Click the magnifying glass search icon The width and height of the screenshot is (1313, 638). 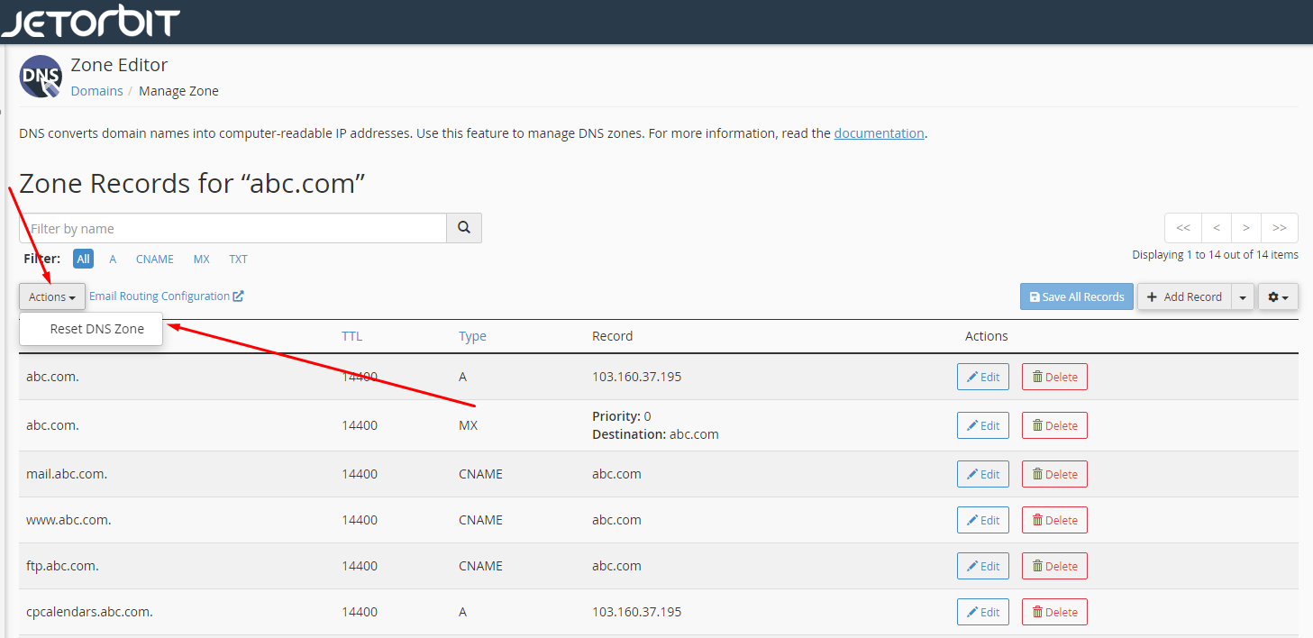coord(463,227)
